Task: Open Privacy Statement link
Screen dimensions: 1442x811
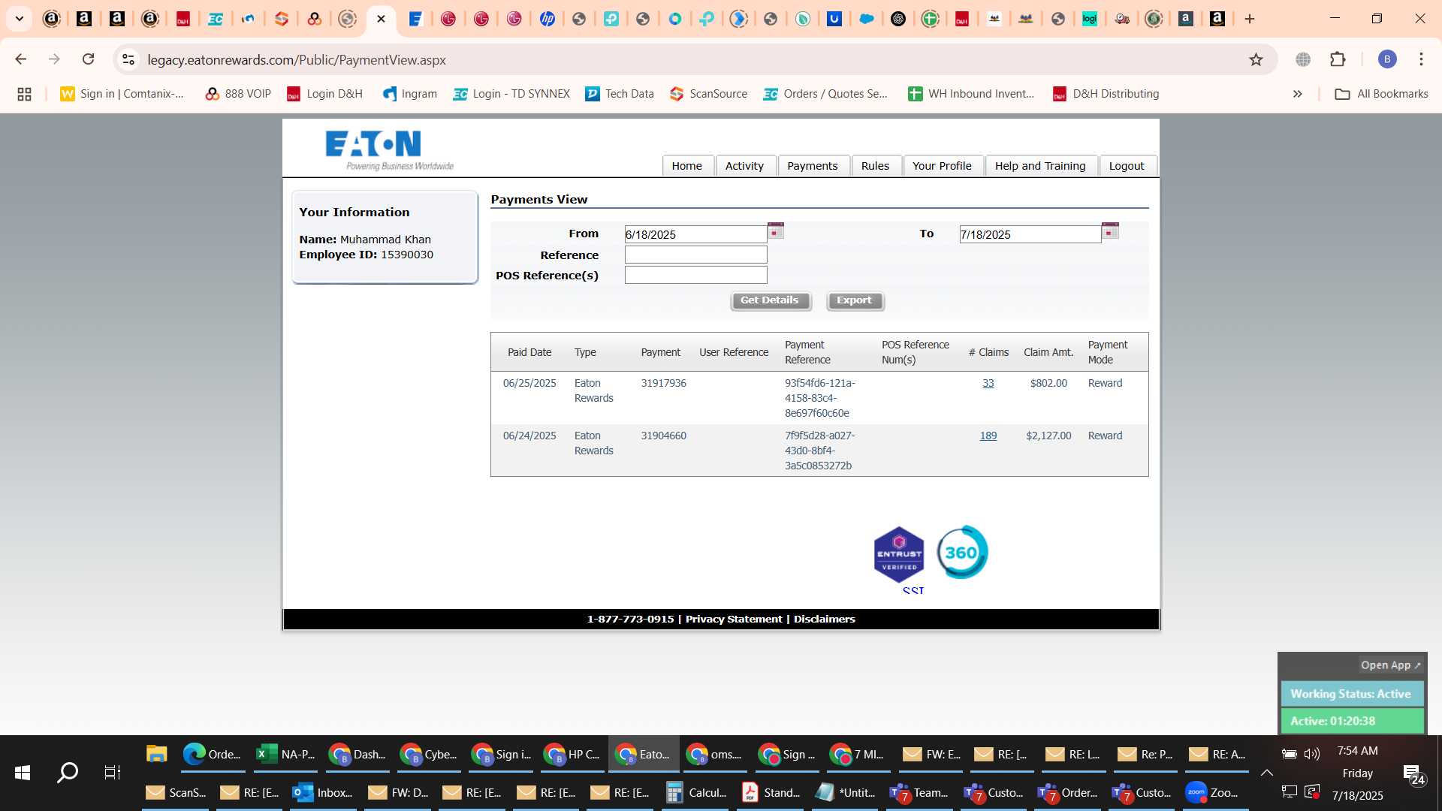Action: [x=734, y=619]
